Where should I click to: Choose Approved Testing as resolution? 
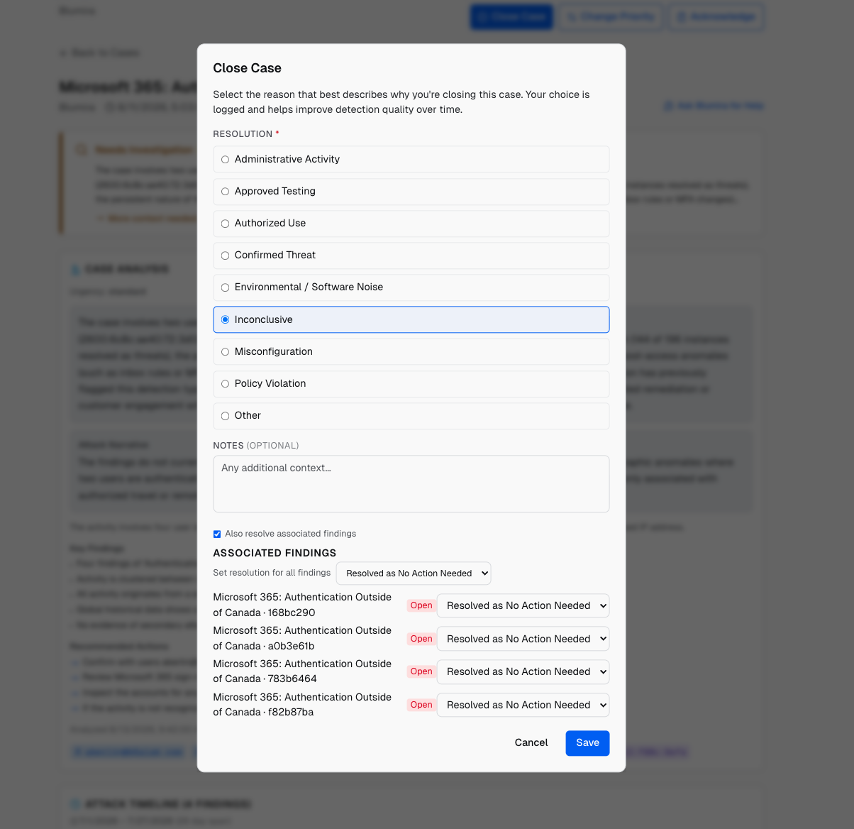411,192
